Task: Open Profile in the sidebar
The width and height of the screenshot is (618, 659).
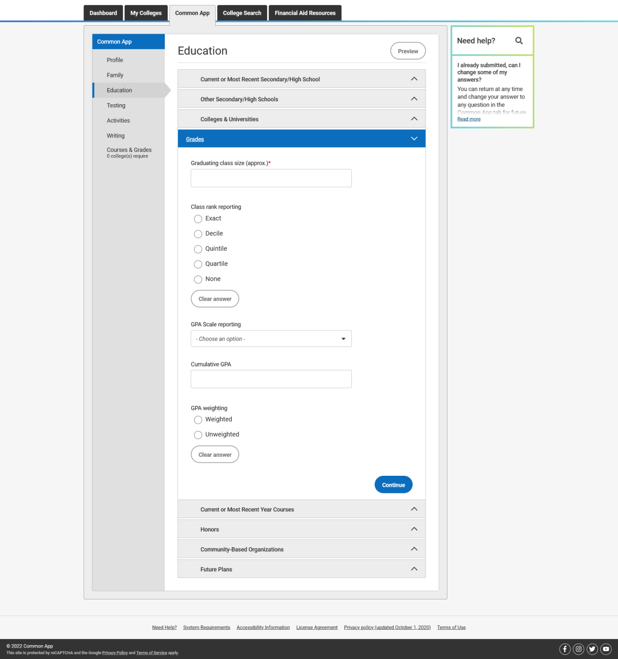Action: [114, 60]
